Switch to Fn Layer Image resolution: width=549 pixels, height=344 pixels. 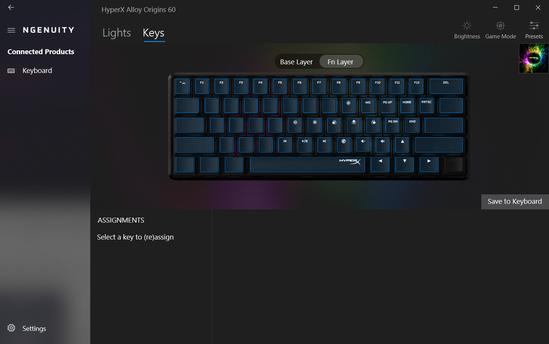(x=341, y=62)
